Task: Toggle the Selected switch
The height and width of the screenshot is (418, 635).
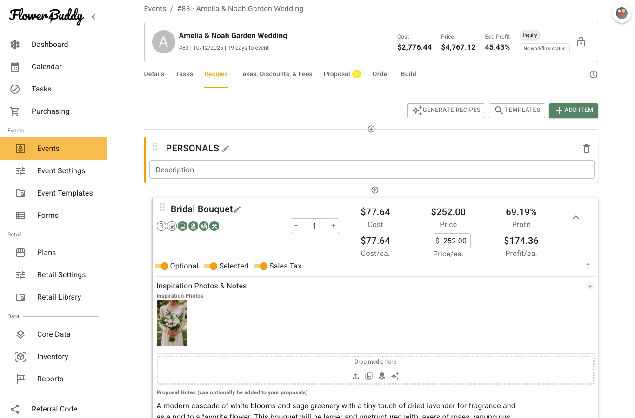Action: pyautogui.click(x=211, y=266)
